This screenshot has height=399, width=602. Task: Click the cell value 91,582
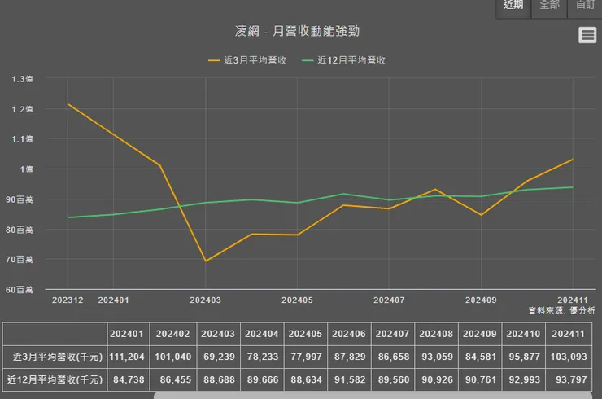tap(350, 379)
